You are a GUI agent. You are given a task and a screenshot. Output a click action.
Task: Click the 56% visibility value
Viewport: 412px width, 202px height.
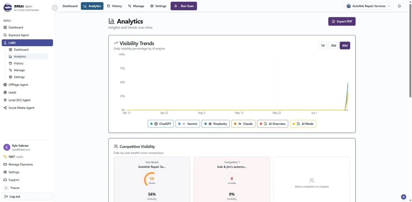click(152, 194)
